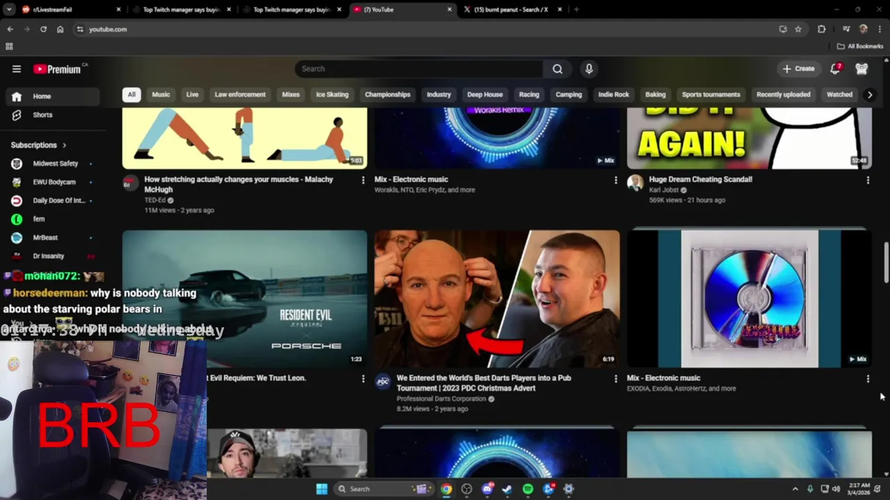This screenshot has height=500, width=890.
Task: Reload the page with refresh icon
Action: [x=43, y=29]
